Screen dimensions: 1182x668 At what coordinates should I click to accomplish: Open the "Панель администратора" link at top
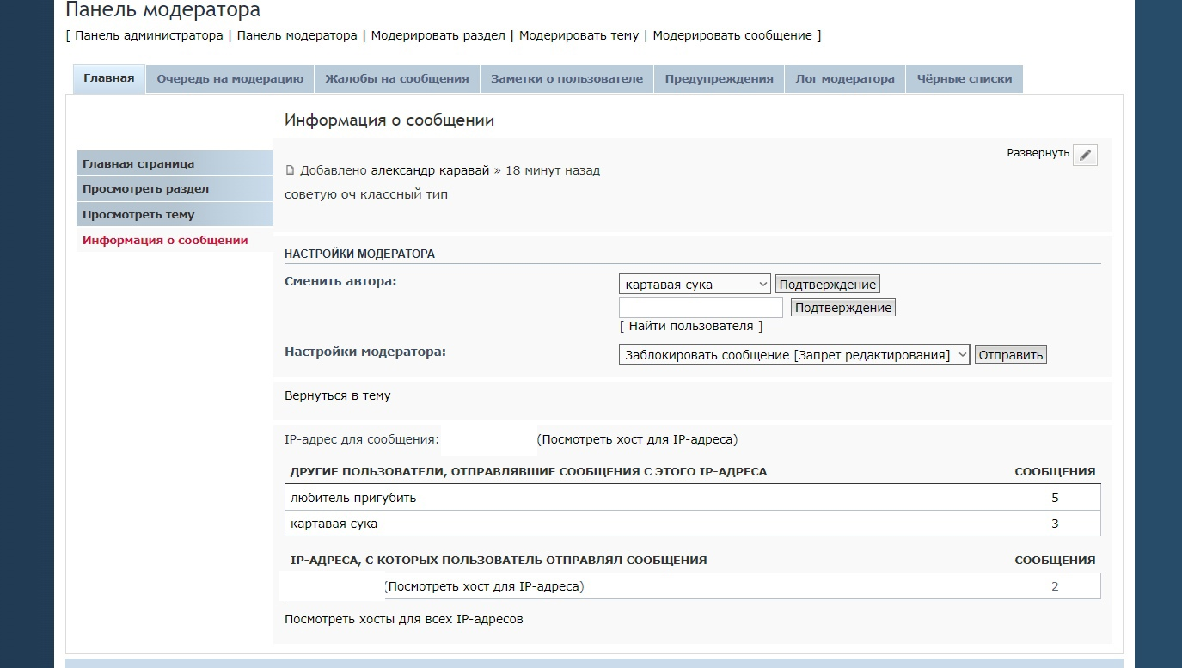[149, 35]
